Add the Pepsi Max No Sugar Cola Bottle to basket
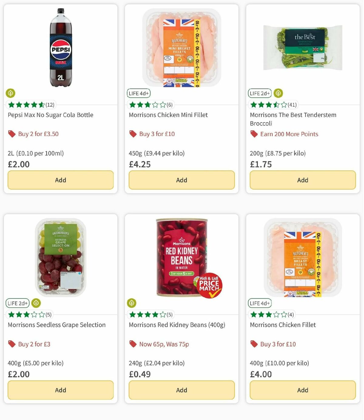Viewport: 364px width, 420px height. tap(60, 180)
